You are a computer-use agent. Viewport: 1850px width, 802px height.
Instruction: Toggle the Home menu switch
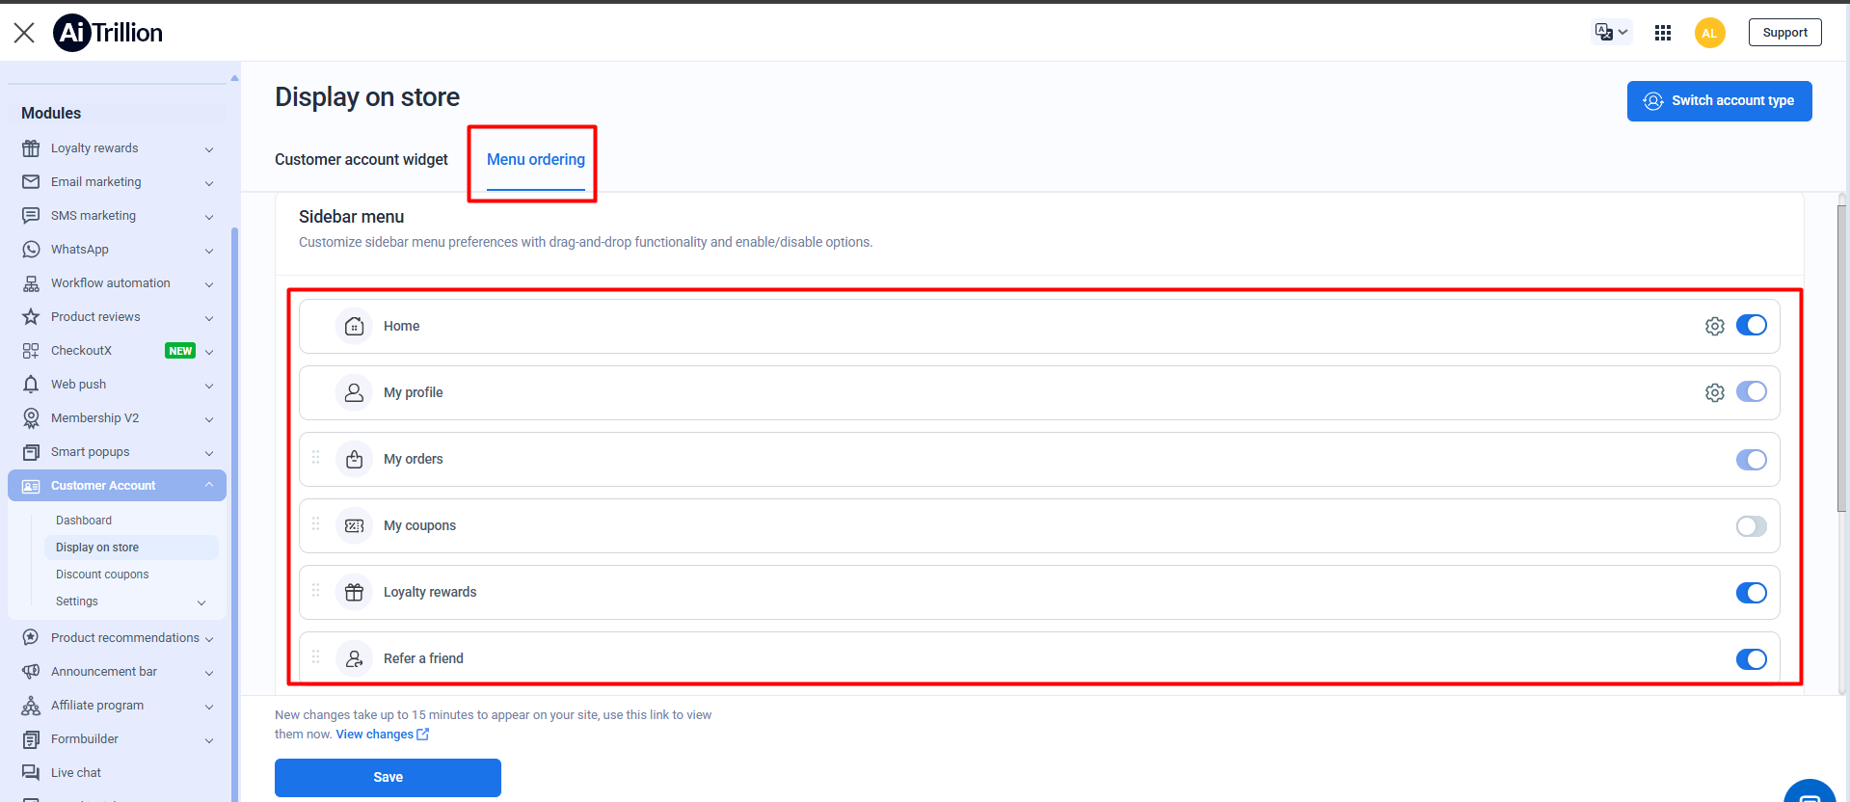pyautogui.click(x=1751, y=326)
